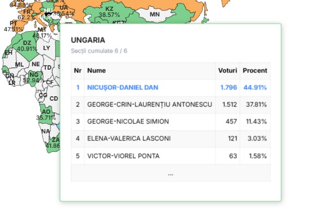
Task: Click the Voturi column header
Action: pyautogui.click(x=227, y=71)
